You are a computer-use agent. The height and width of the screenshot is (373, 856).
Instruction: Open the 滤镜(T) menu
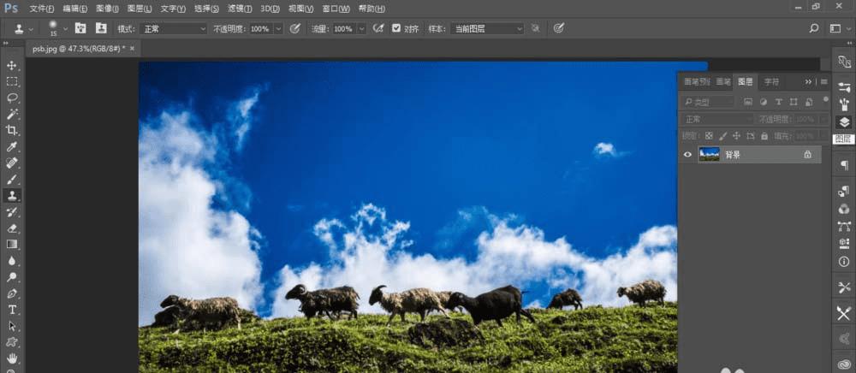click(240, 9)
